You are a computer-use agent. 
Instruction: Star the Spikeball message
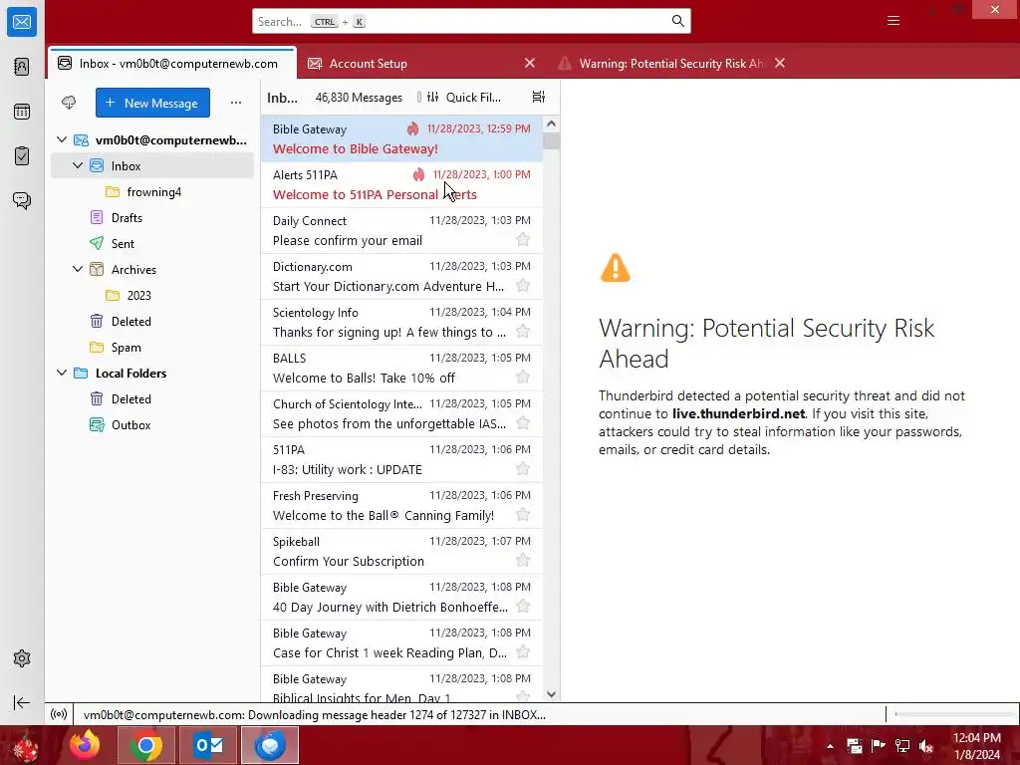[522, 561]
